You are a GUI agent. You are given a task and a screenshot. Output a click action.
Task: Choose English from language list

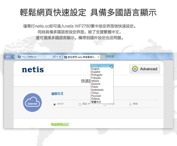(95, 69)
